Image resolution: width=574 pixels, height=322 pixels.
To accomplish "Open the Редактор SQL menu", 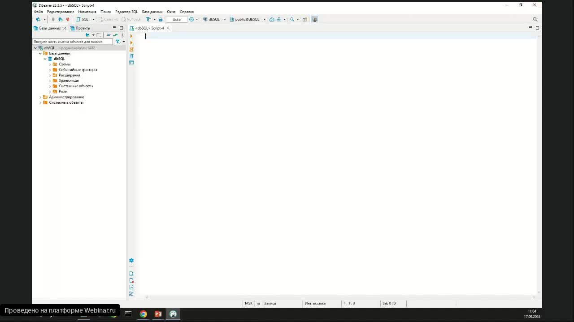I will (x=126, y=12).
